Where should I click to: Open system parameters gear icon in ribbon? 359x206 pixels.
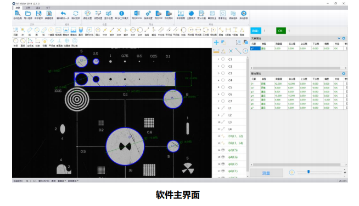tap(244, 14)
